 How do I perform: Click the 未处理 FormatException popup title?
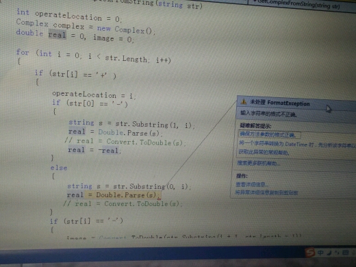[x=280, y=103]
